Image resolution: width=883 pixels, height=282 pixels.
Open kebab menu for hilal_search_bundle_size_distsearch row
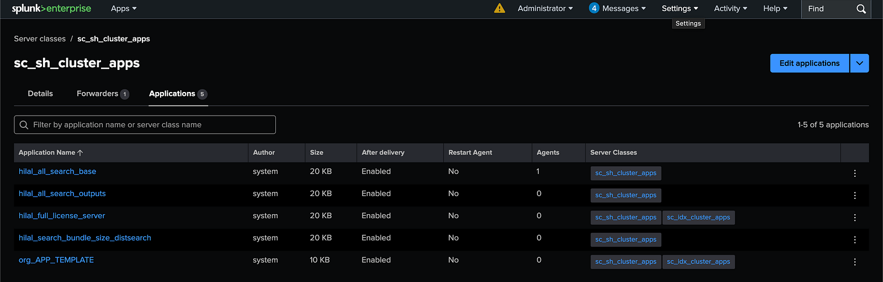pos(854,240)
